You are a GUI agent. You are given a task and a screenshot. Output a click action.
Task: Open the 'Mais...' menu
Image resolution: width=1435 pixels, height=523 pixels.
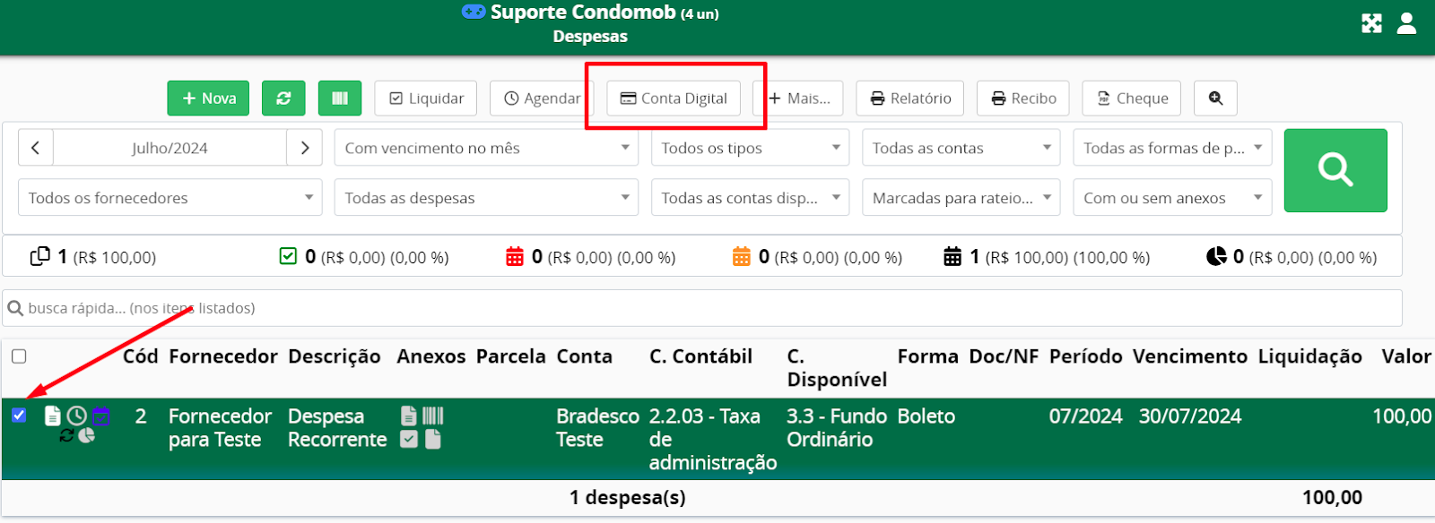[800, 99]
